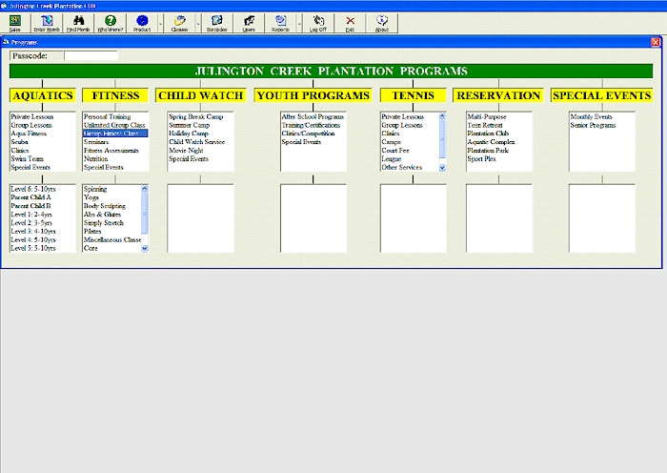Image resolution: width=667 pixels, height=473 pixels.
Task: Click scroll-down arrow in Tennis list
Action: click(442, 168)
